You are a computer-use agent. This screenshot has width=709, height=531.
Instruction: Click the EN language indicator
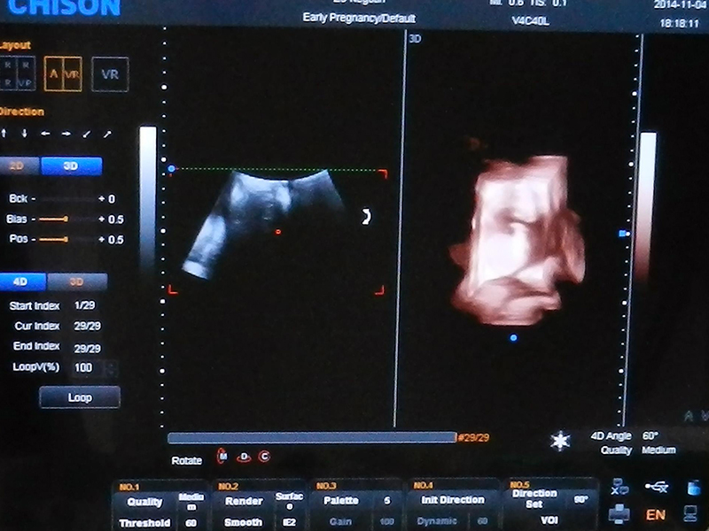tap(656, 513)
